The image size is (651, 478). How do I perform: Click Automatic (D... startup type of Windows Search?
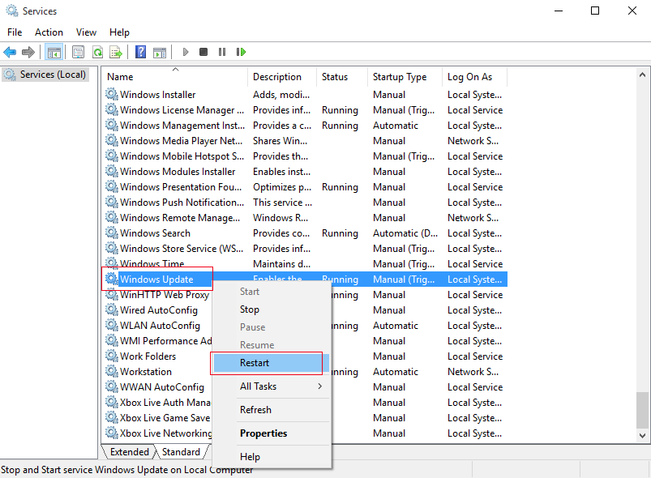click(405, 233)
